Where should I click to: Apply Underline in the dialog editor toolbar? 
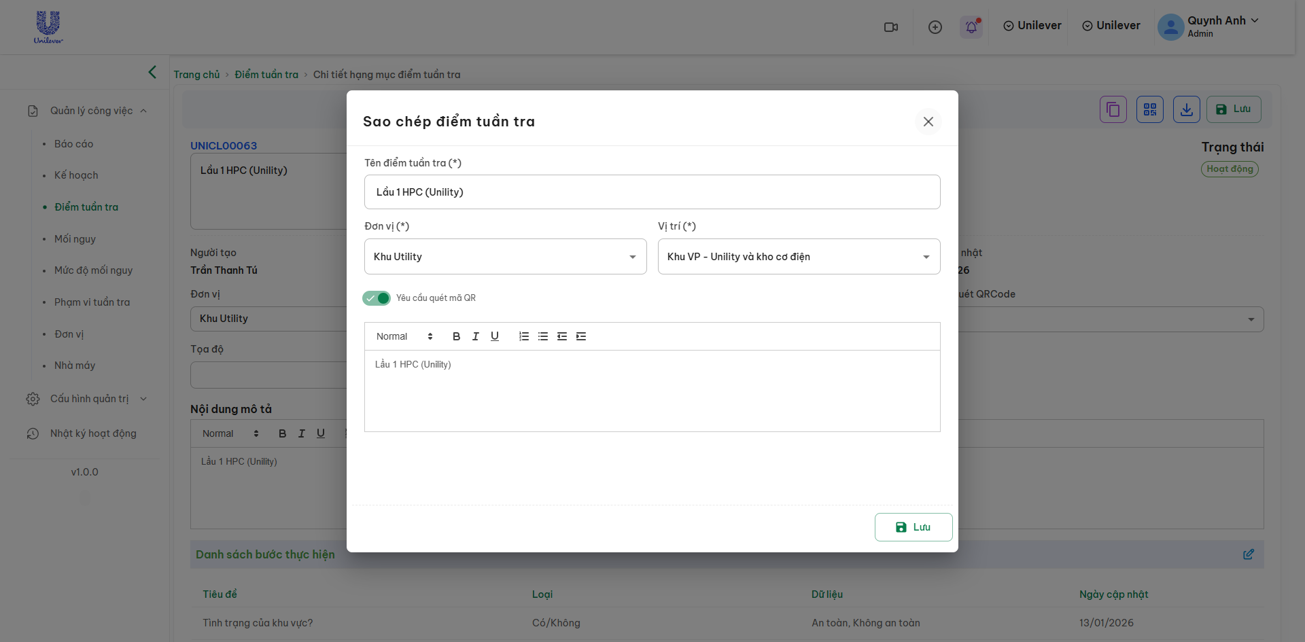click(x=494, y=336)
